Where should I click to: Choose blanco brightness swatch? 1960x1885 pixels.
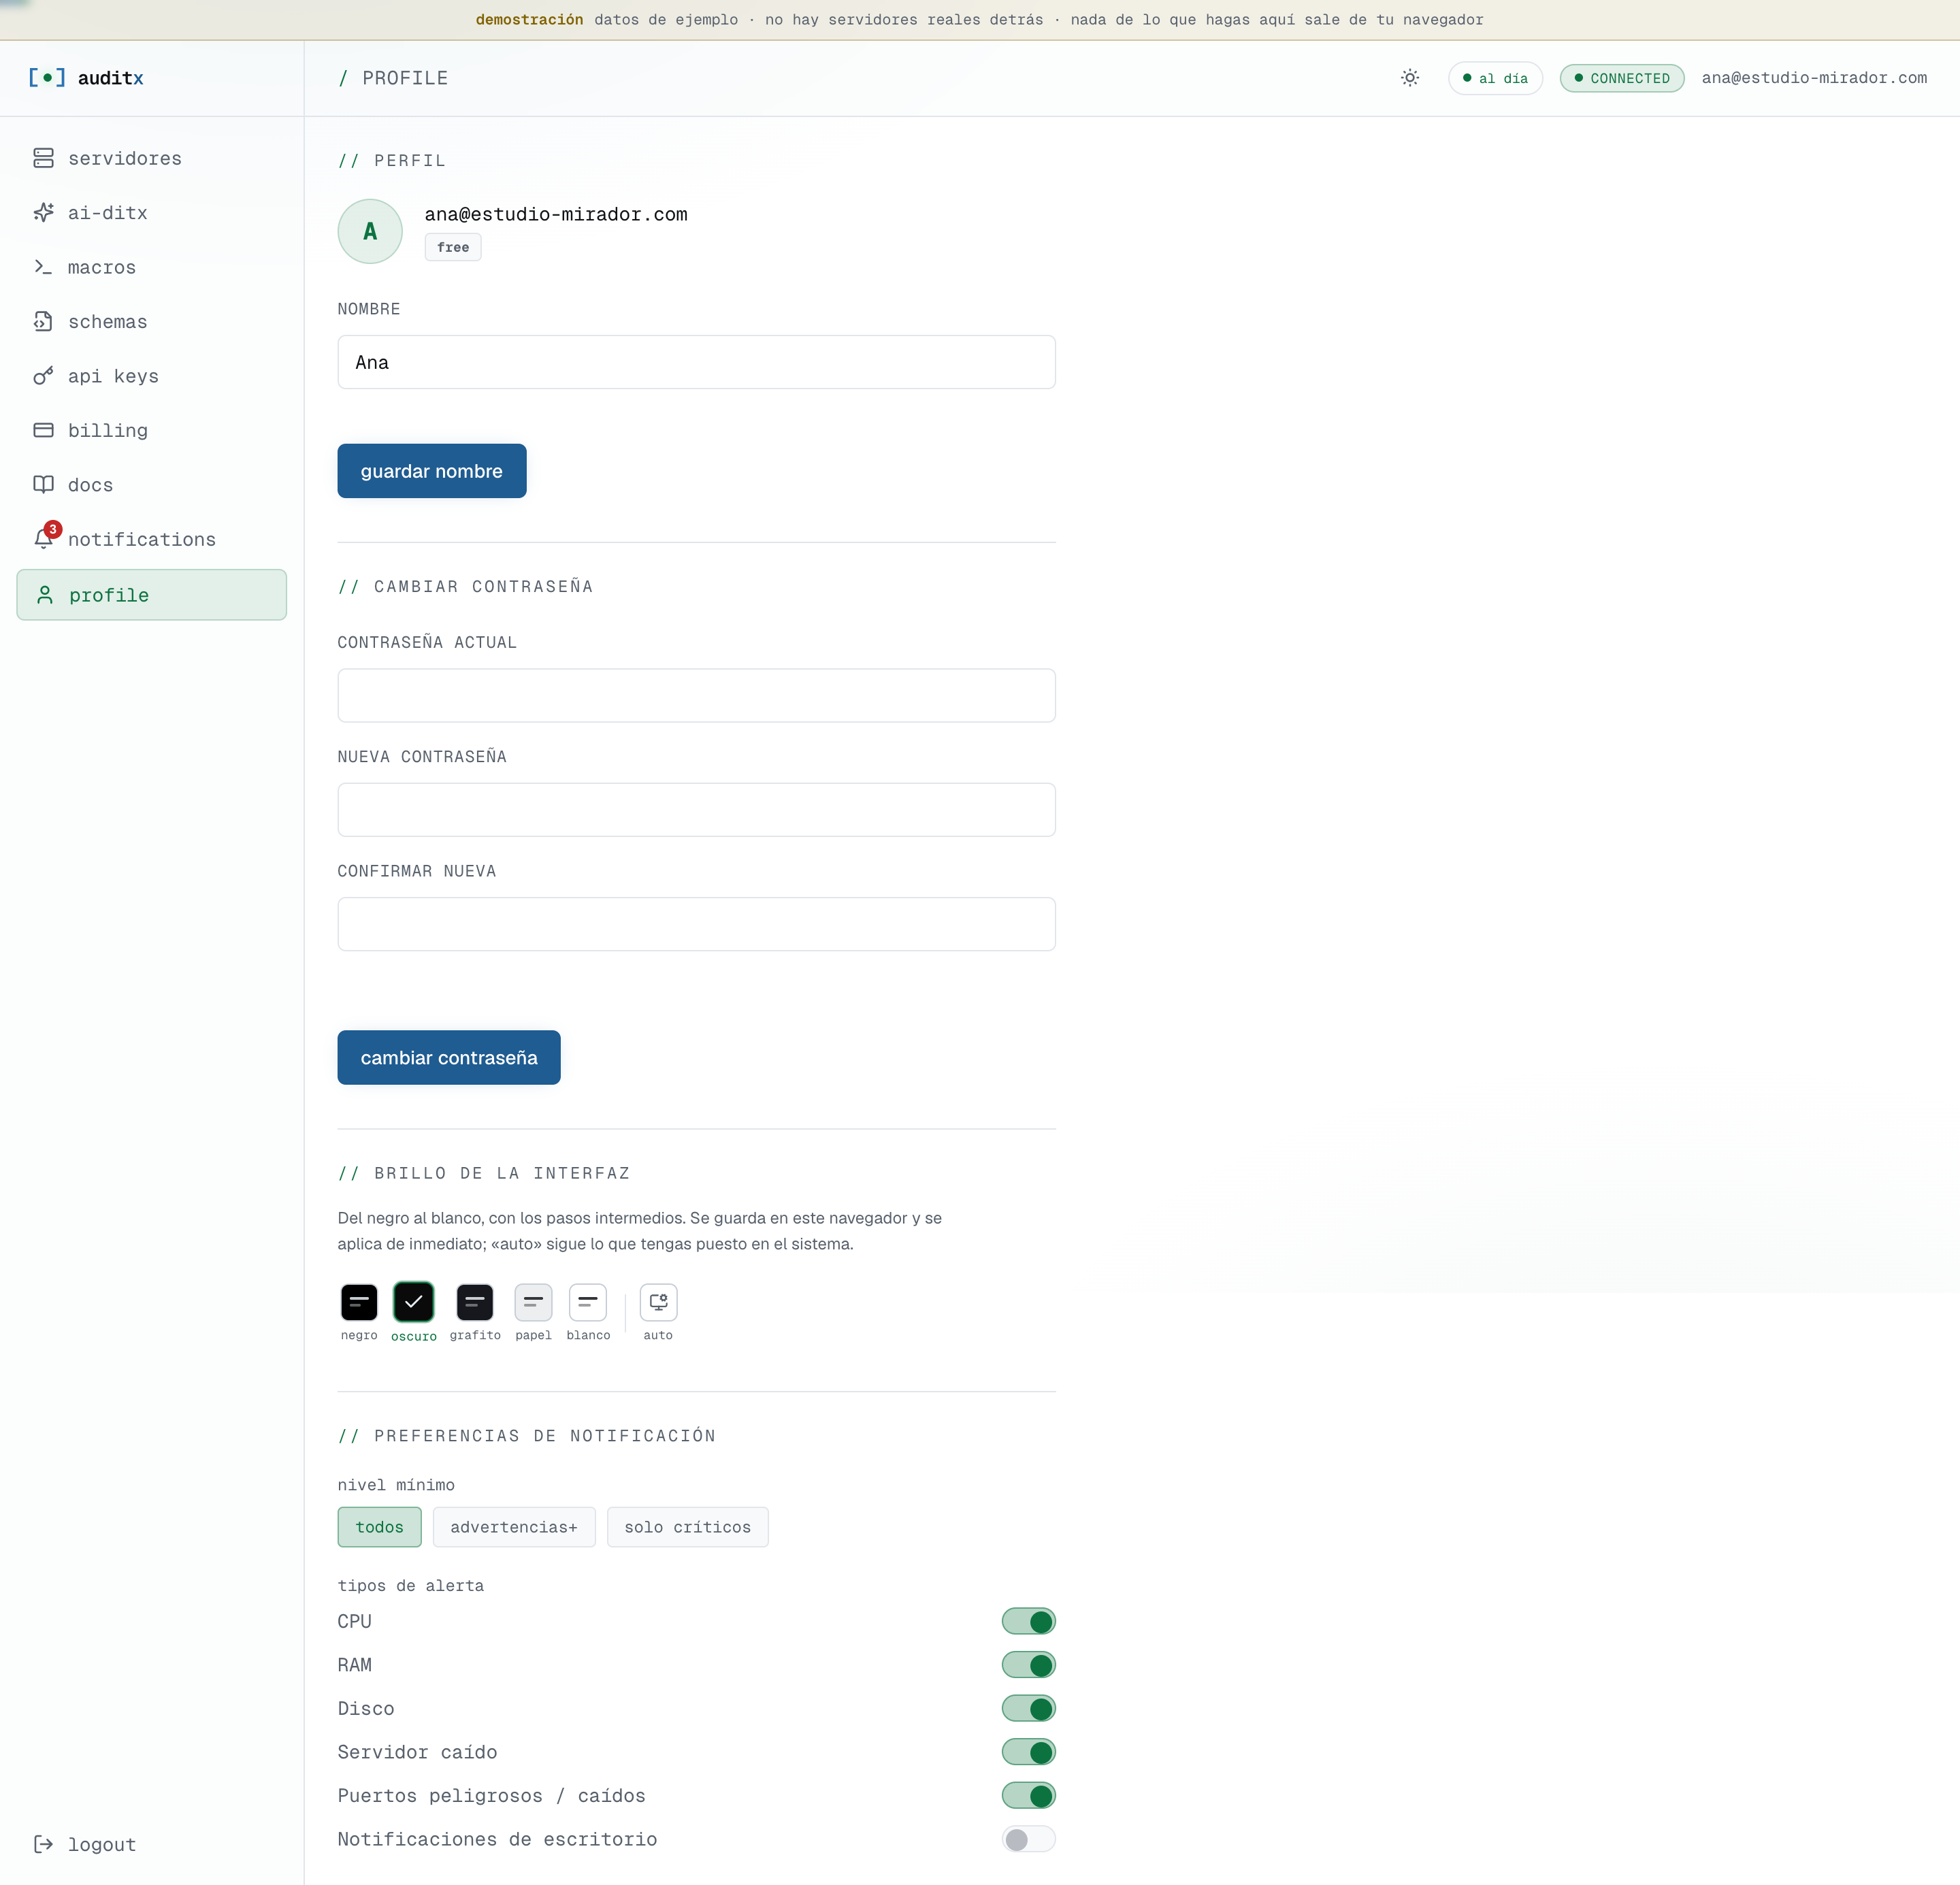tap(588, 1302)
